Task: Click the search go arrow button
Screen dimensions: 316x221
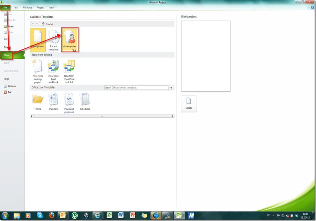Action: click(x=171, y=88)
